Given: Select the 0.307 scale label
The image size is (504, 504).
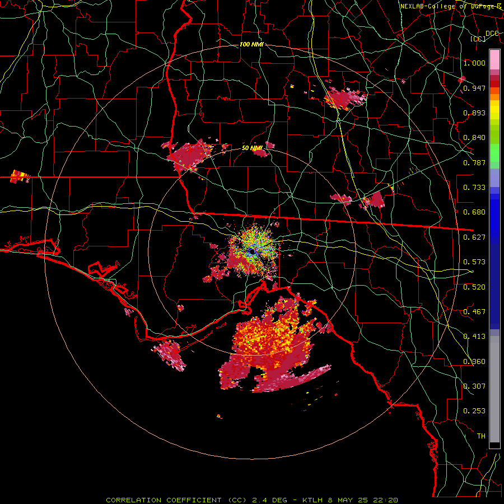Looking at the screenshot, I should (474, 386).
